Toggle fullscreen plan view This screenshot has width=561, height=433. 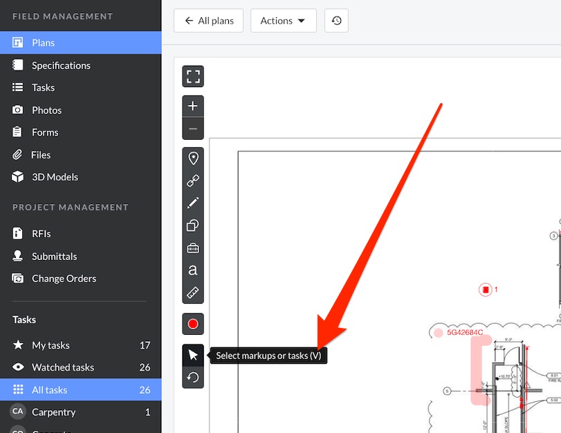coord(193,76)
